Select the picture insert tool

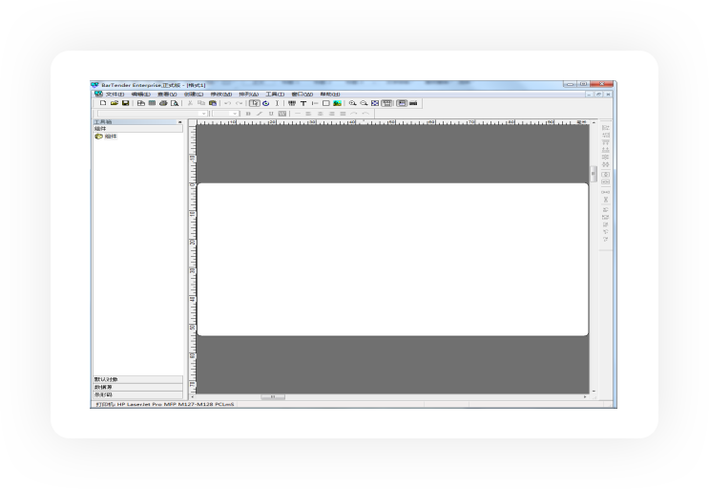pyautogui.click(x=337, y=102)
